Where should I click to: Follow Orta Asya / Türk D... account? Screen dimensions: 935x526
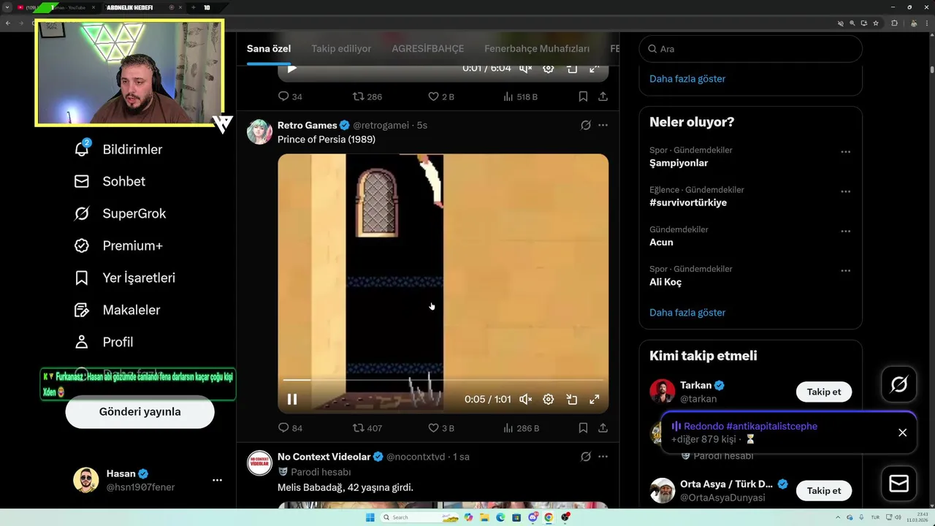824,491
